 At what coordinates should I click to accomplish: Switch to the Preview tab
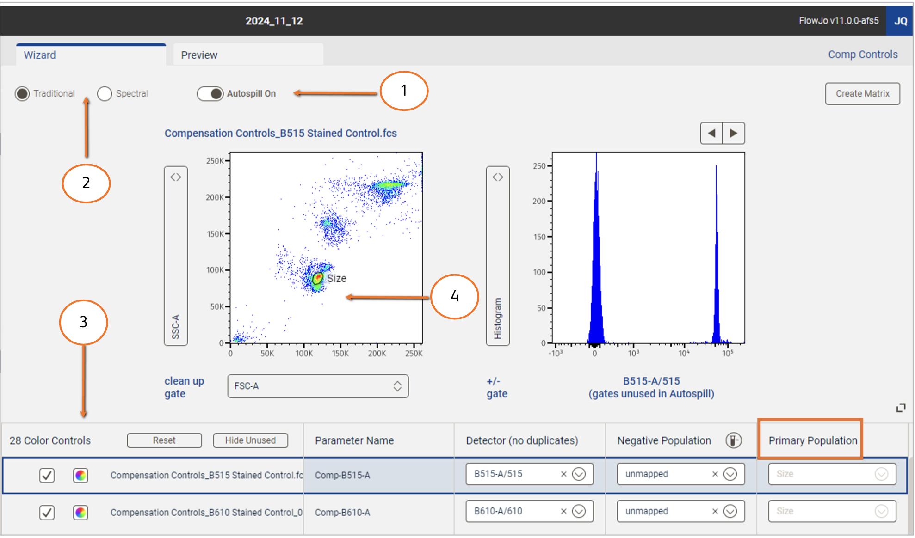(248, 55)
